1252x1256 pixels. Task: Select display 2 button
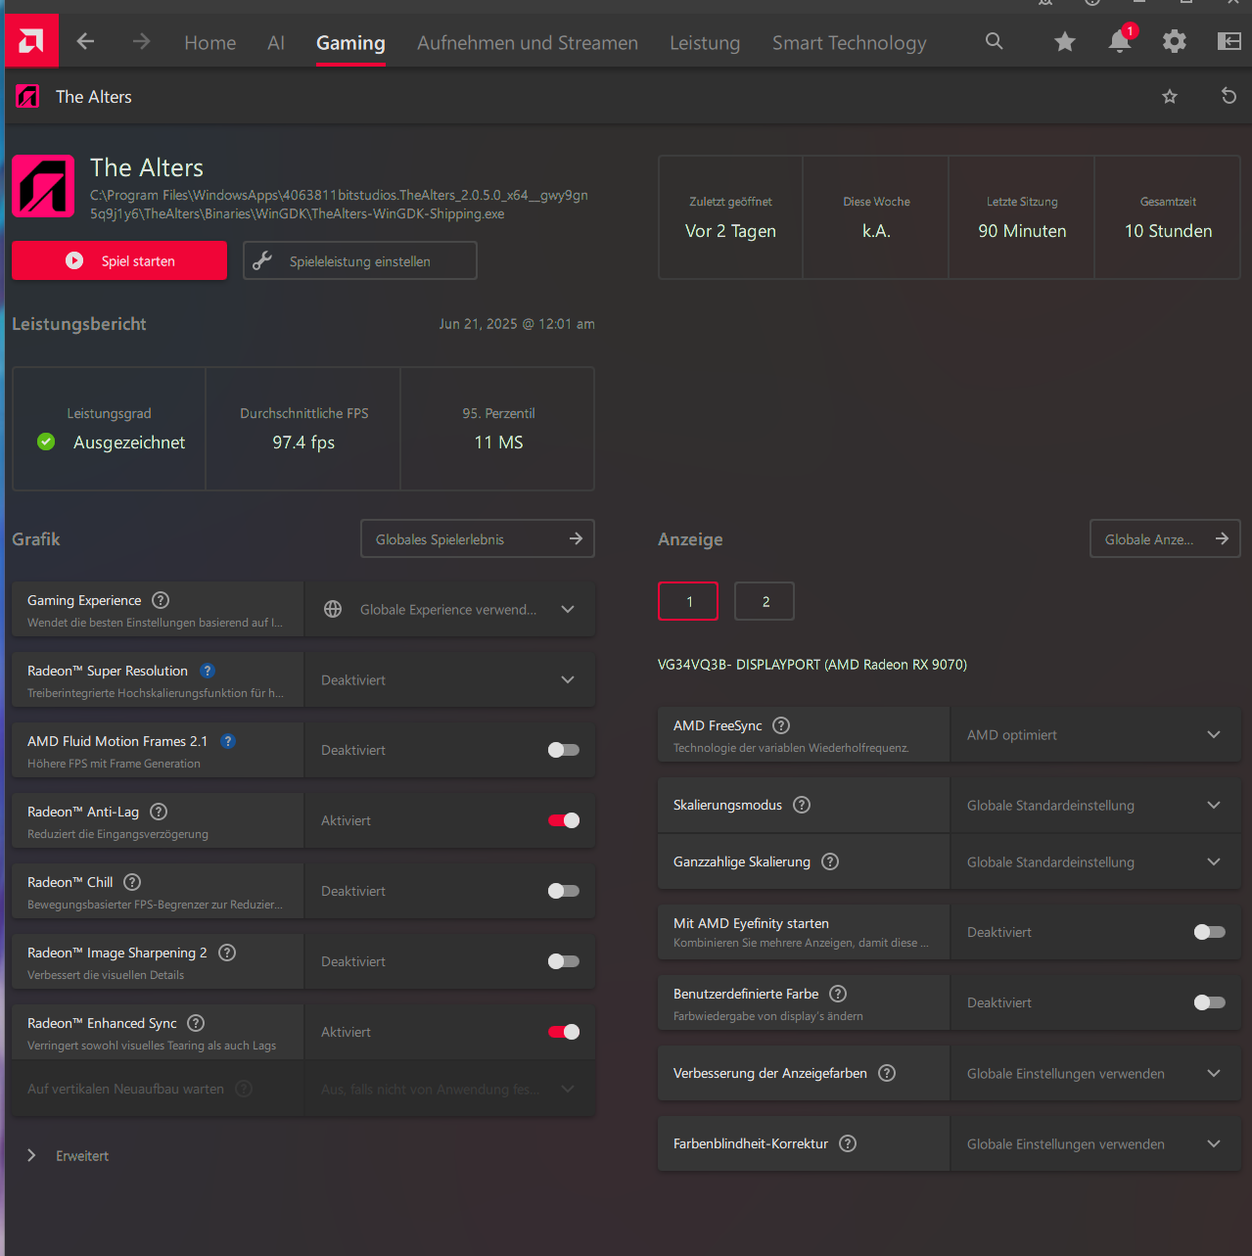(765, 601)
